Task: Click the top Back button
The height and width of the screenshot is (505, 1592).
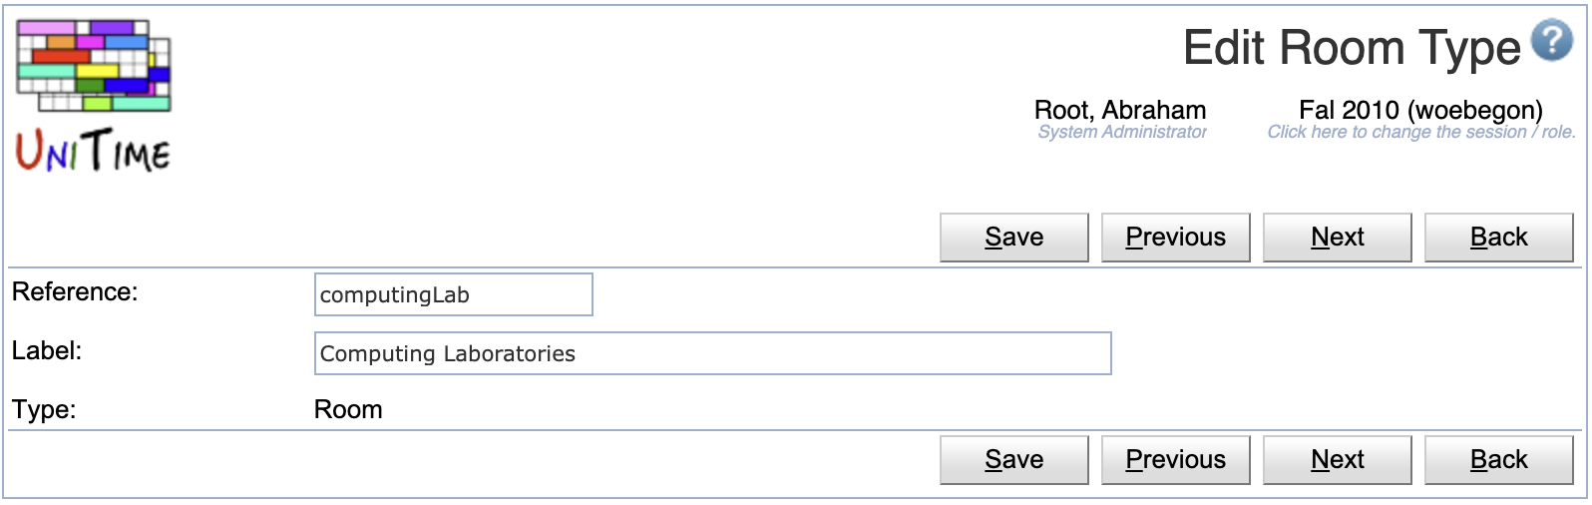Action: (1499, 238)
